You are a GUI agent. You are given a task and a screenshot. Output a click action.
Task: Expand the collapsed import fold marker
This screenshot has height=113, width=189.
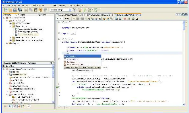[x=59, y=33]
